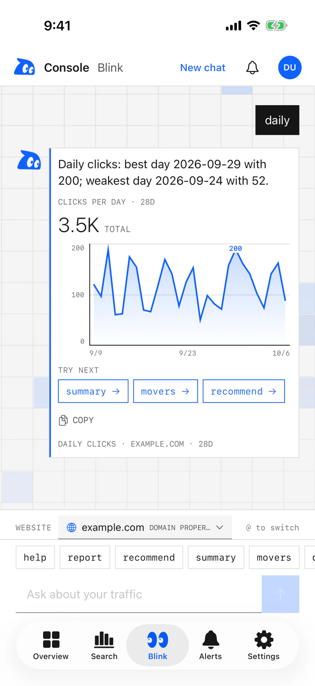Tap the Wi-Fi icon in status bar

[x=253, y=25]
